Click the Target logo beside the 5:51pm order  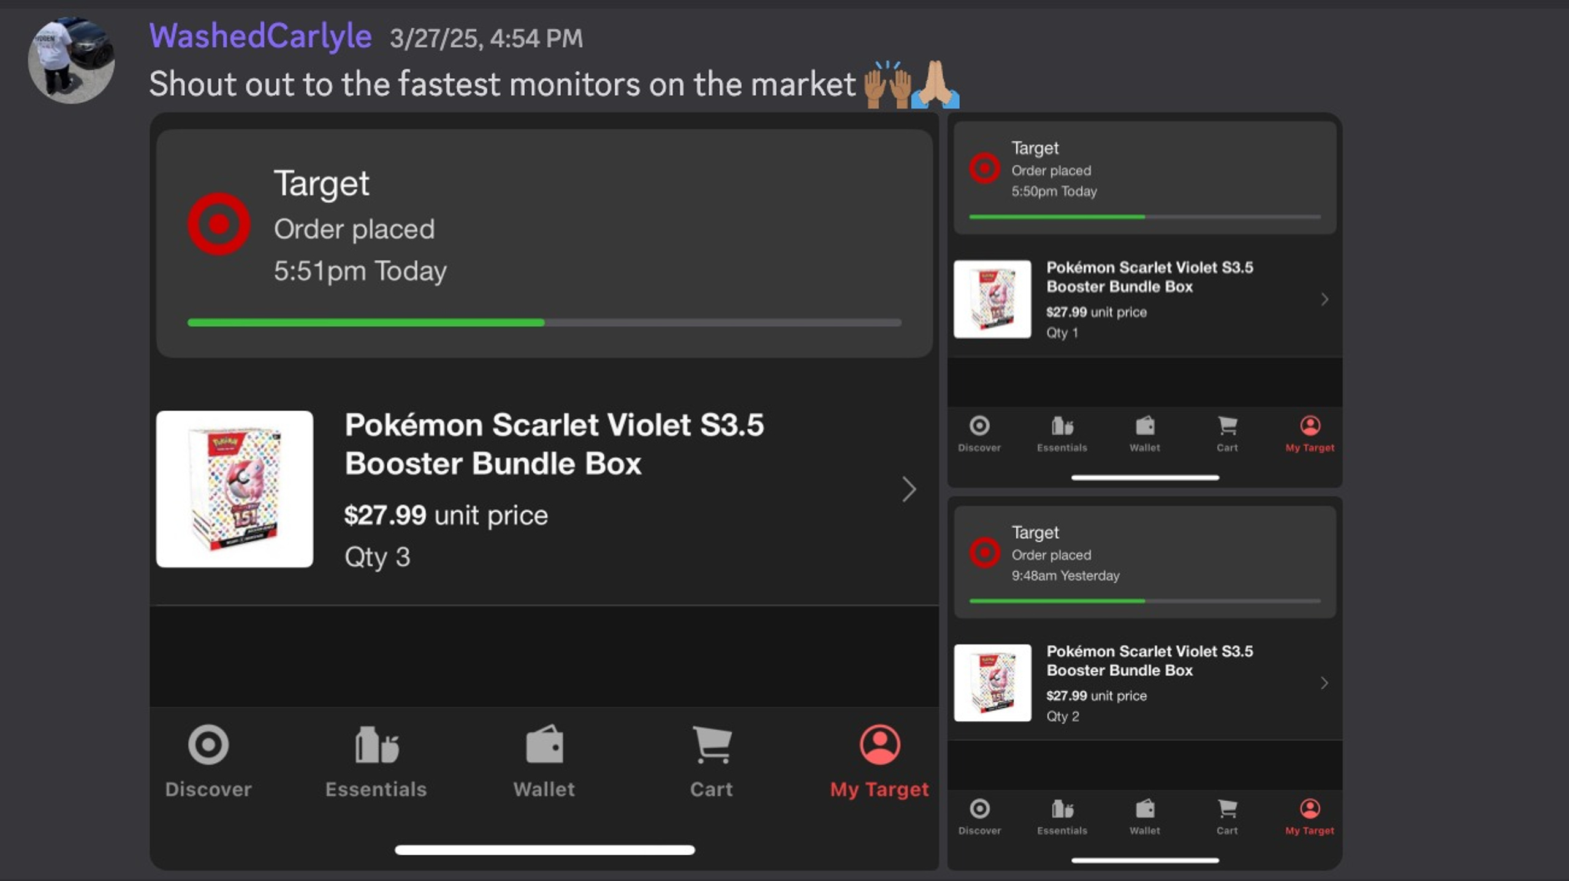[x=219, y=224]
